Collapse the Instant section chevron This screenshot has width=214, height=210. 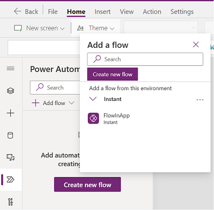click(x=93, y=99)
